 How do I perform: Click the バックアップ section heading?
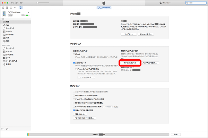(x=76, y=44)
